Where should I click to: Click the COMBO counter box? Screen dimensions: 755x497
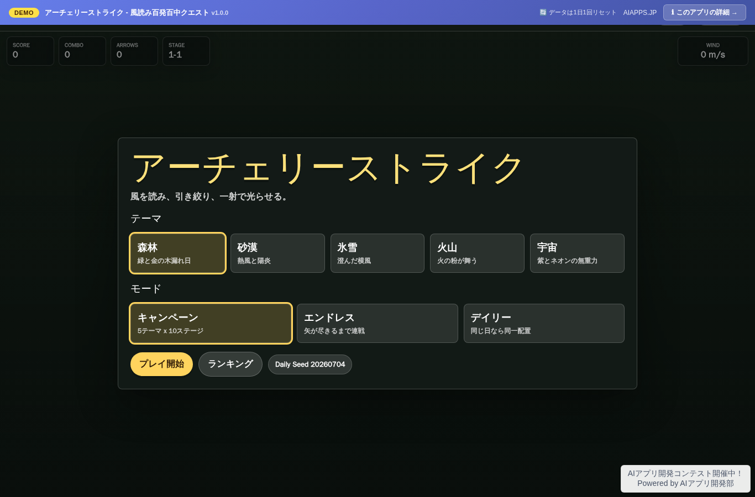coord(82,51)
